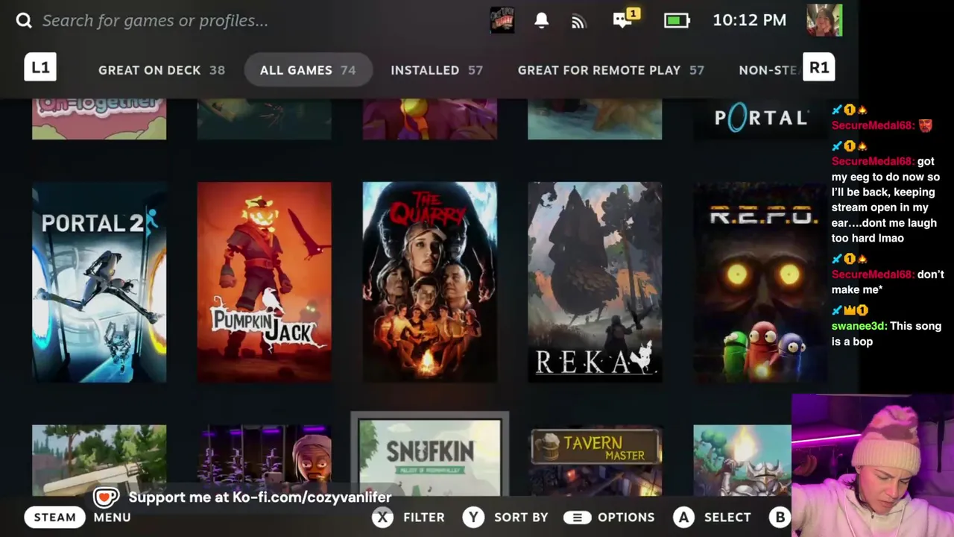Click the streamer webcam overlay
The width and height of the screenshot is (954, 537).
tap(873, 465)
